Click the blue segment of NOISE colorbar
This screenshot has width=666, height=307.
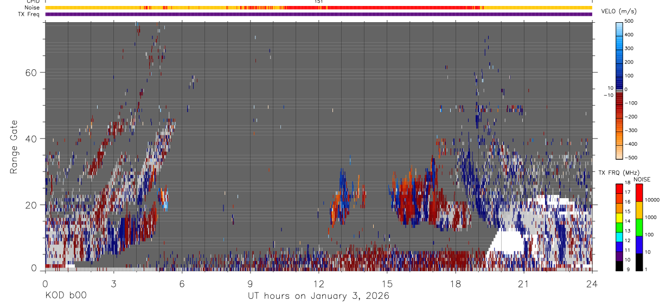tap(639, 244)
